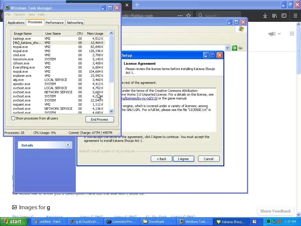Click the megaphone icon on DuckDuckGo page

point(272,34)
